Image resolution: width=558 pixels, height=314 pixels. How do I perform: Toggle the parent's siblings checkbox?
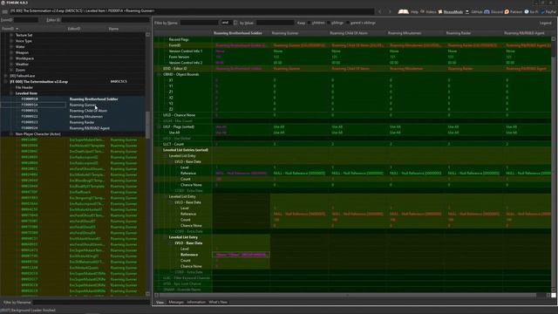pyautogui.click(x=348, y=23)
